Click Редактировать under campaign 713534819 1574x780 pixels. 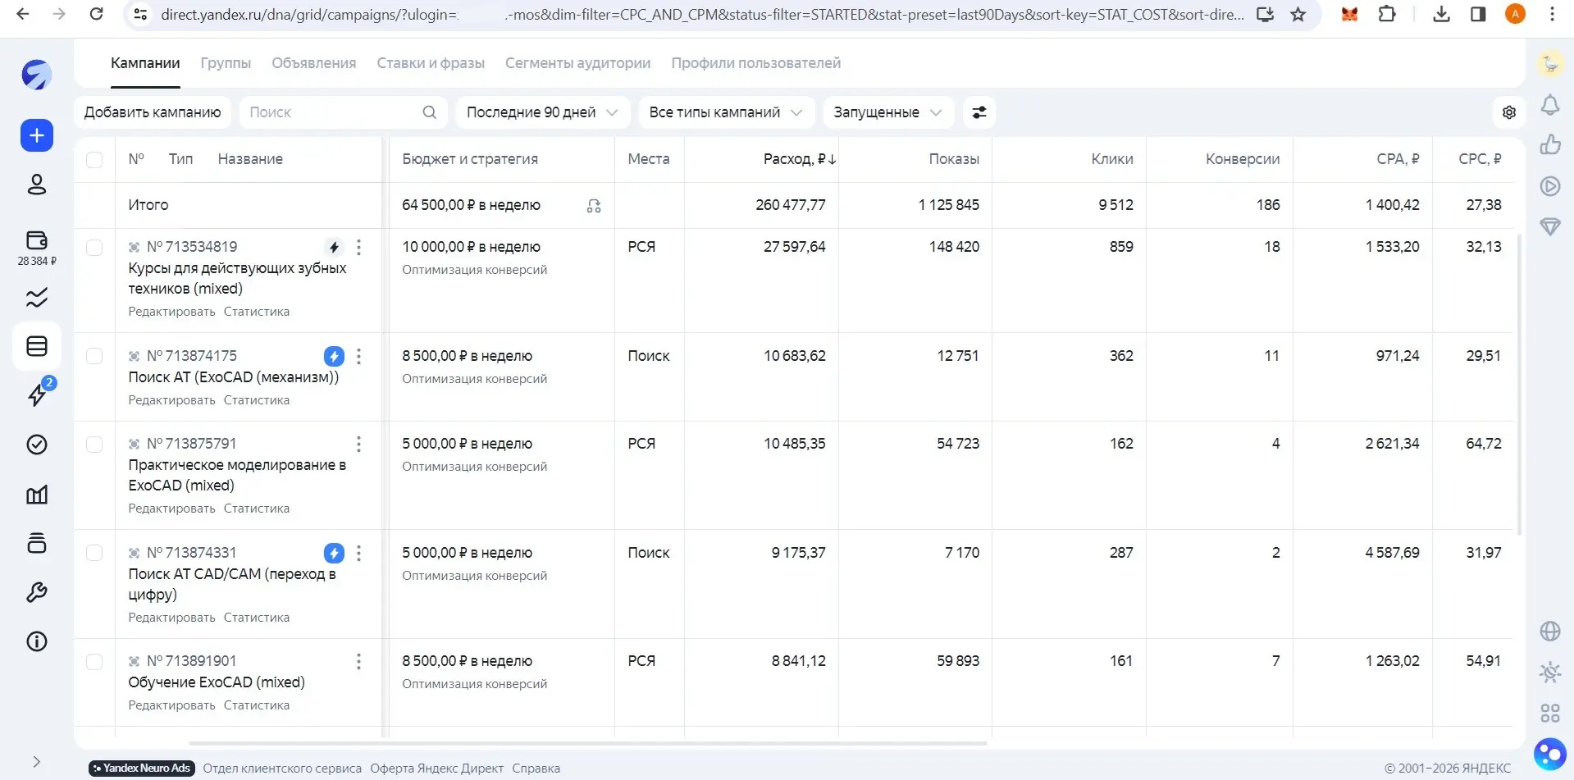171,312
